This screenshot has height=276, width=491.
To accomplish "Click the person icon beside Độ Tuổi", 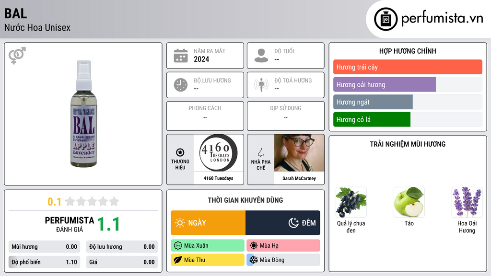I will pyautogui.click(x=261, y=56).
